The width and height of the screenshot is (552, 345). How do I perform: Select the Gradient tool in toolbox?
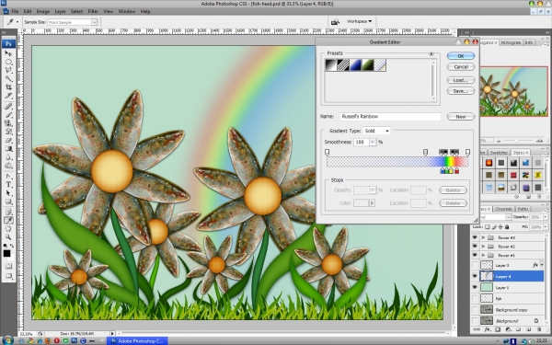[x=8, y=148]
